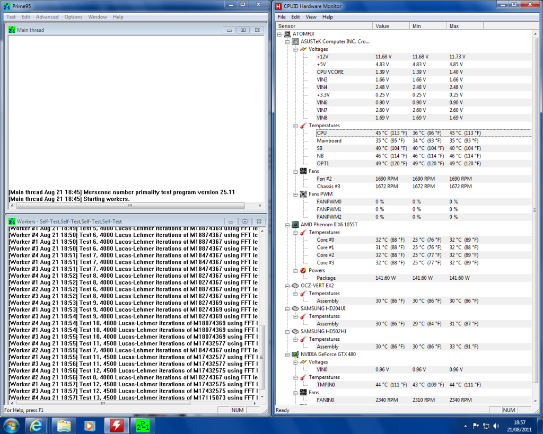The width and height of the screenshot is (543, 434).
Task: Collapse the Voltages node under ASUSTeK
Action: pyautogui.click(x=295, y=49)
